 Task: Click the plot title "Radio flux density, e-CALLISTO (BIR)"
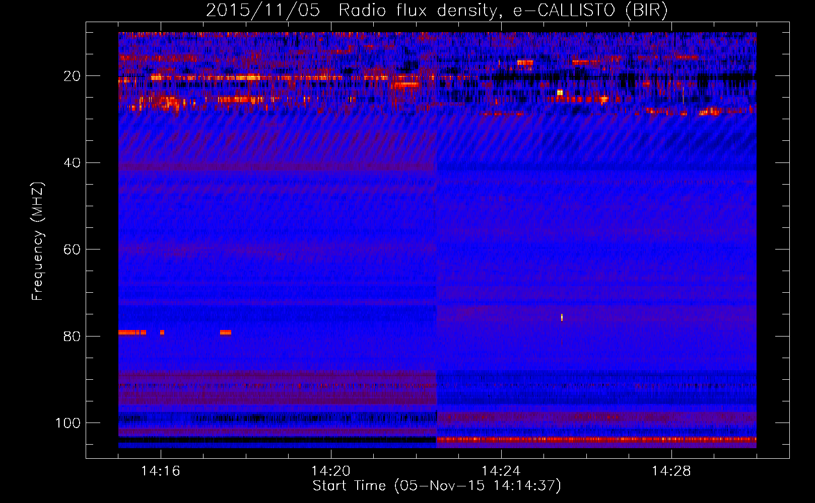point(503,11)
